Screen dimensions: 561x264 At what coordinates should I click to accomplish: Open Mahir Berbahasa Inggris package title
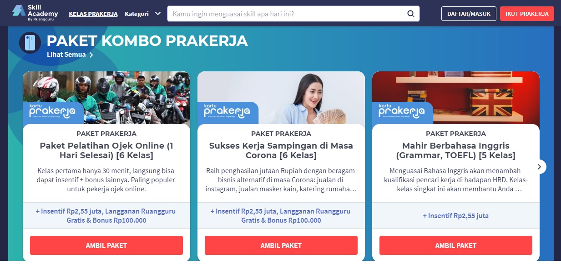tap(456, 150)
